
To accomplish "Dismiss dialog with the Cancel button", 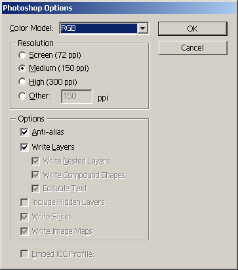I will [193, 48].
